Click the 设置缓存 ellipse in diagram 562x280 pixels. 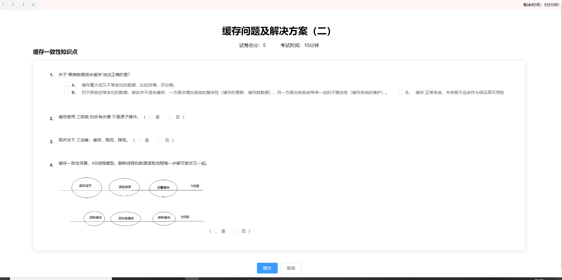[163, 188]
